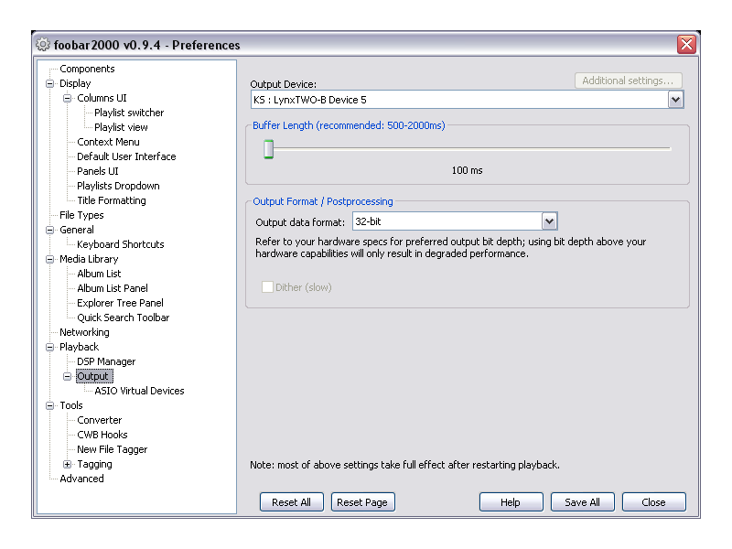732x549 pixels.
Task: Select File Types in tree
Action: 81,215
